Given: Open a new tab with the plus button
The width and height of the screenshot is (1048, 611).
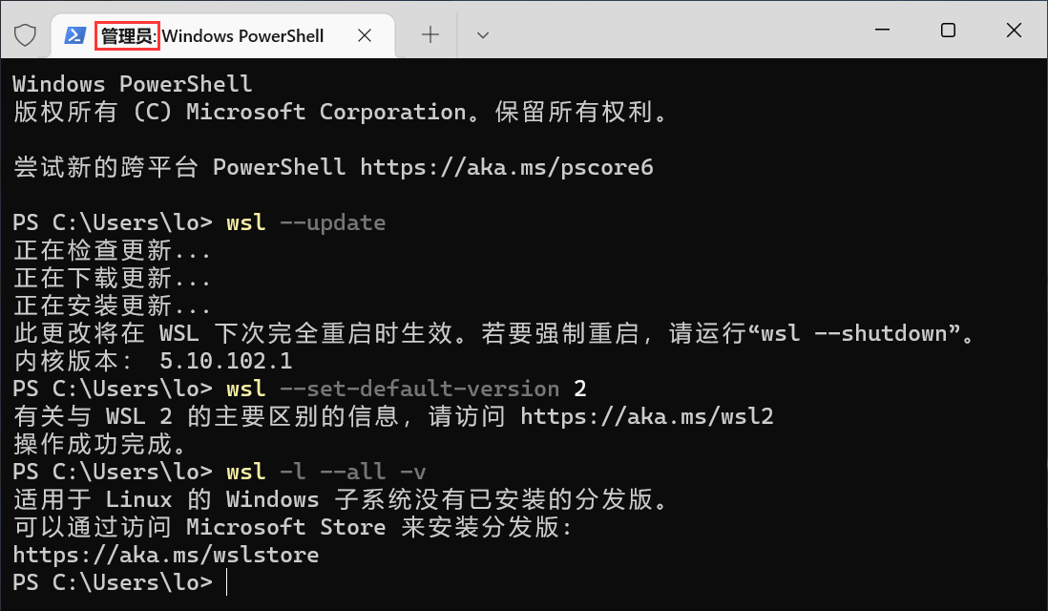Looking at the screenshot, I should click(430, 35).
